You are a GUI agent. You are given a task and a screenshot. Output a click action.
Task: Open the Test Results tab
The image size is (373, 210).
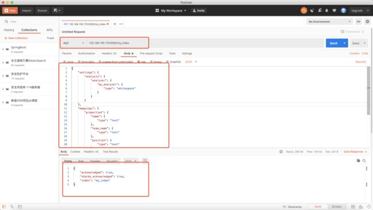(x=110, y=151)
